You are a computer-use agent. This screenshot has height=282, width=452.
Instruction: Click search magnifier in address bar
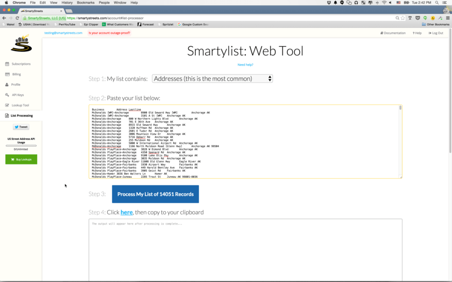(x=397, y=18)
